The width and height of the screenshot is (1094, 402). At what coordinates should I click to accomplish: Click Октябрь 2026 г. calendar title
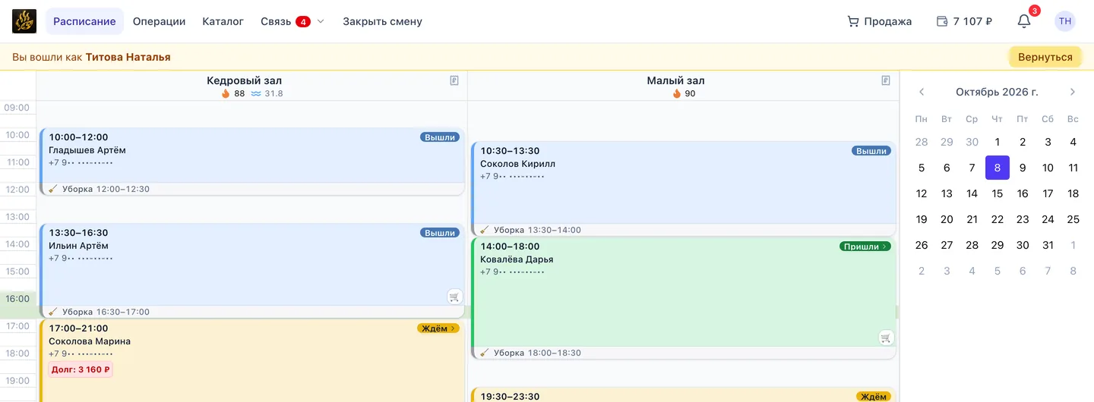(997, 92)
